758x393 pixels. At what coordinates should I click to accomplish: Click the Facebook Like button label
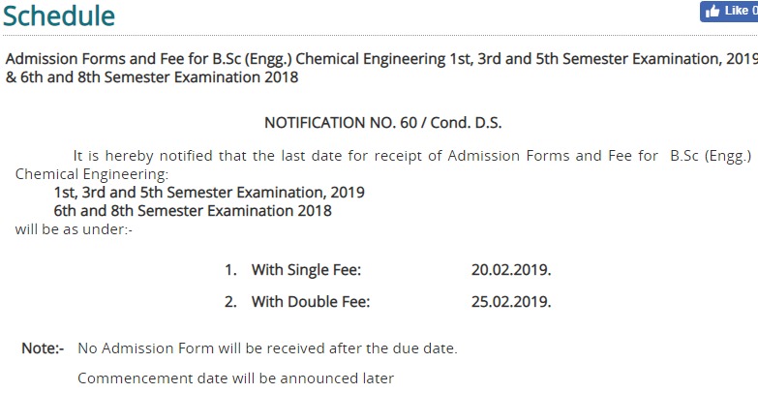pos(741,11)
